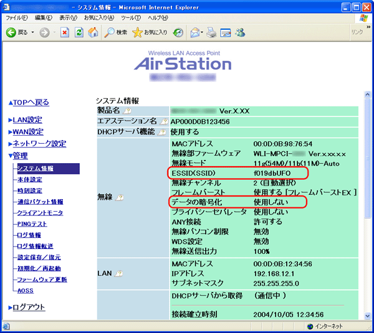Click help icon next to DHCPサーバ機能
Viewport: 374px width, 333px height.
(x=162, y=132)
